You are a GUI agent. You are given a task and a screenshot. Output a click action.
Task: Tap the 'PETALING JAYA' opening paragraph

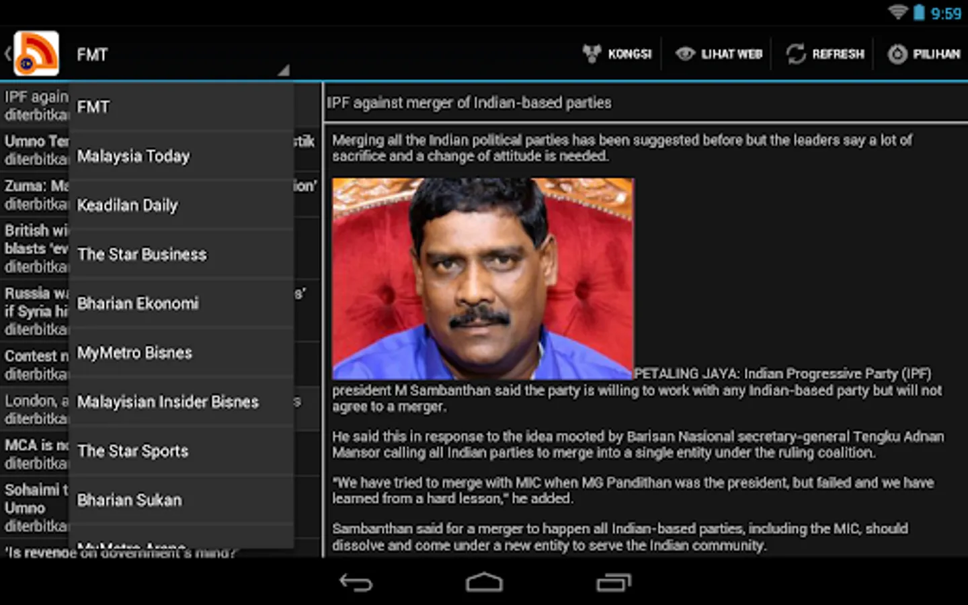pyautogui.click(x=637, y=391)
